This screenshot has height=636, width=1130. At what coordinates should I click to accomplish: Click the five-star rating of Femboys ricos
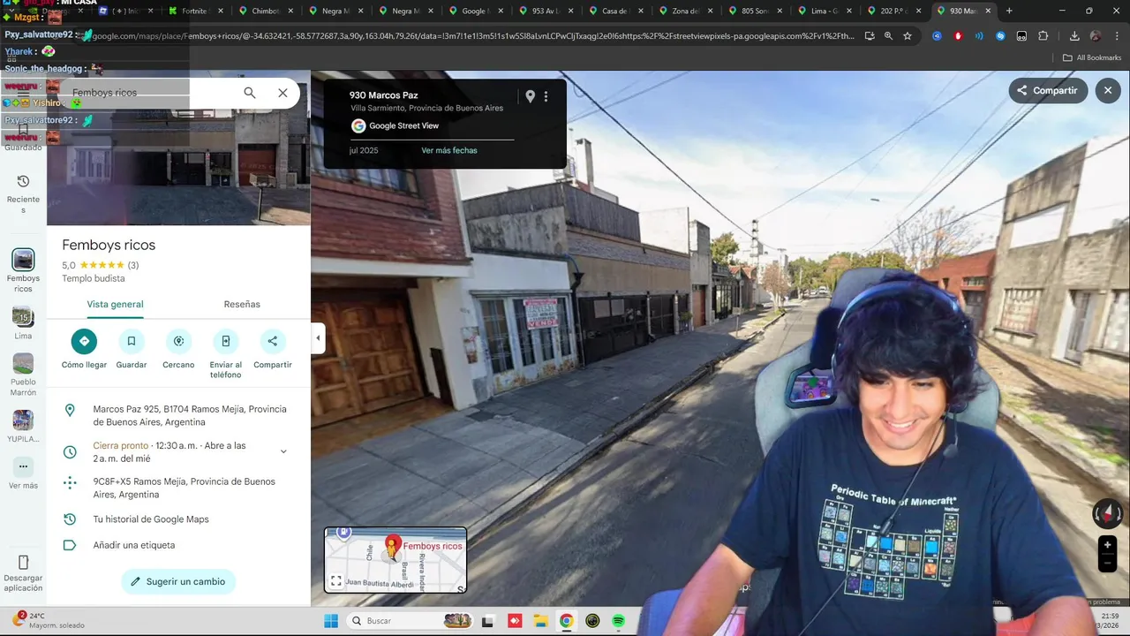click(x=102, y=265)
